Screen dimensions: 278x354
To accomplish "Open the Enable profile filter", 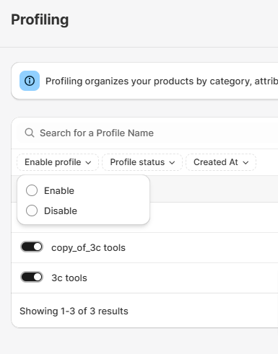I will click(58, 162).
